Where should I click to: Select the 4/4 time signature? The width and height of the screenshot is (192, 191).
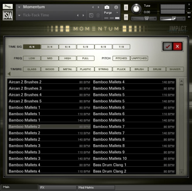tap(32, 47)
